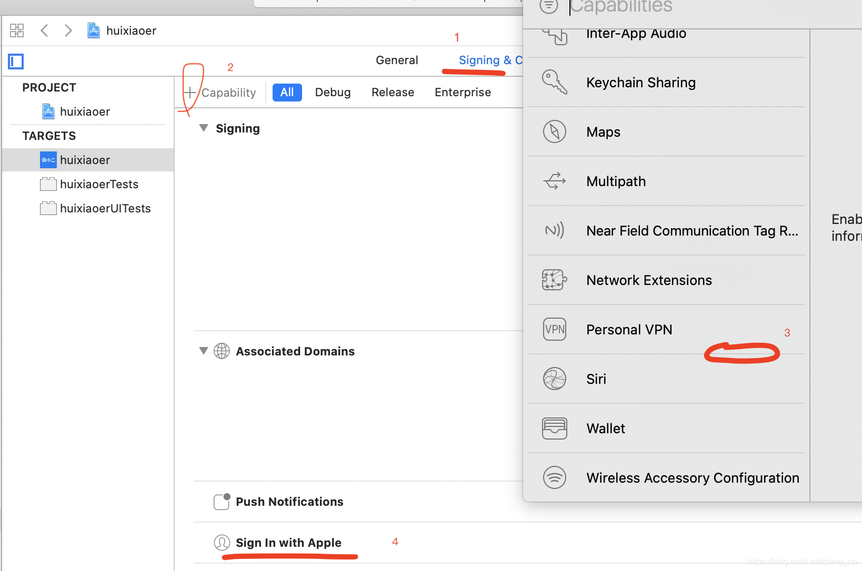Collapse the Signing section triangle
Image resolution: width=862 pixels, height=571 pixels.
[x=204, y=128]
